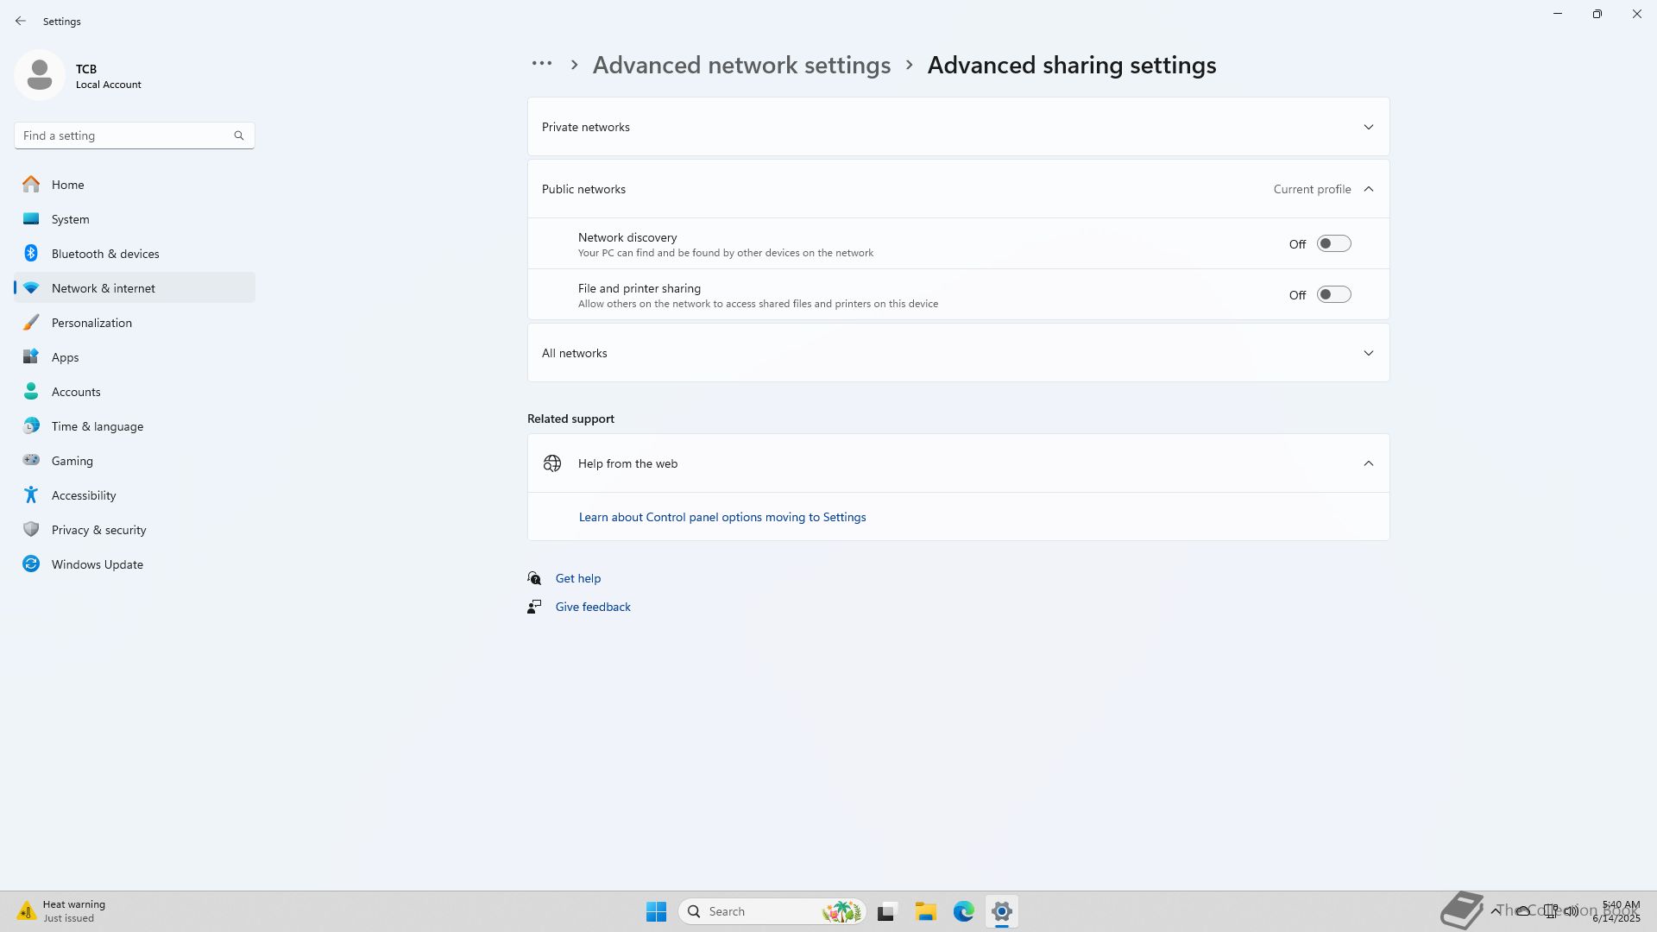Click the Windows Start button

656,911
